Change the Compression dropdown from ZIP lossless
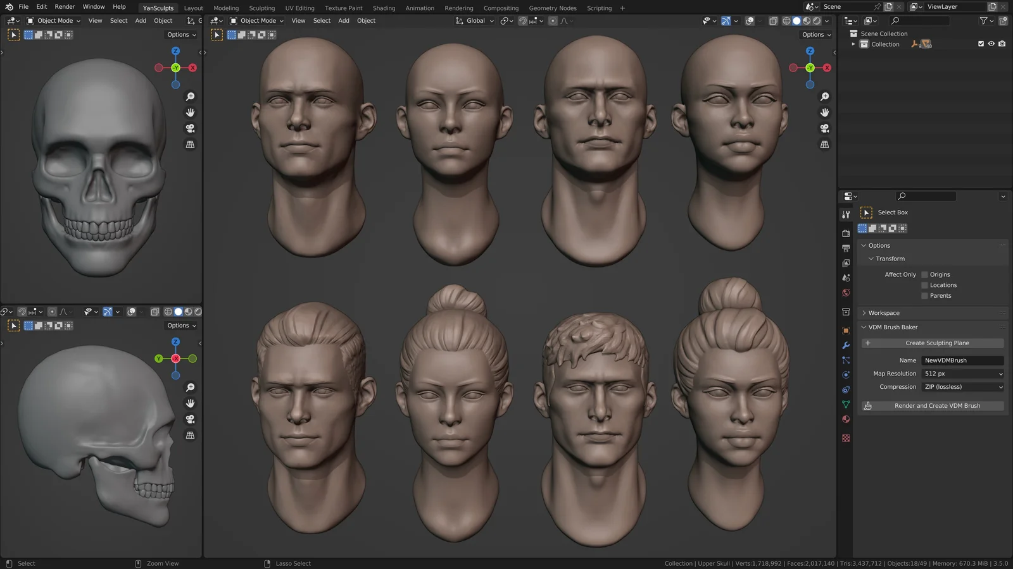This screenshot has width=1013, height=569. (x=962, y=386)
